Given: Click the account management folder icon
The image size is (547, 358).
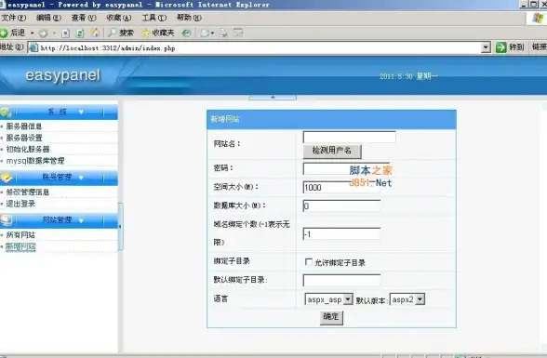Looking at the screenshot, I should (7, 178).
